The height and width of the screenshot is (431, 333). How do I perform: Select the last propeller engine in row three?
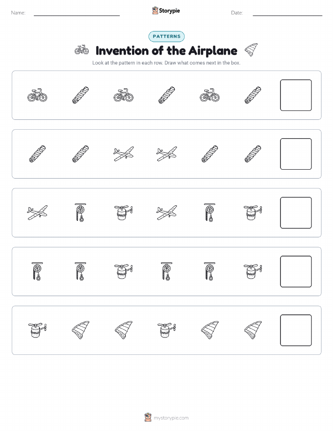[x=253, y=212]
